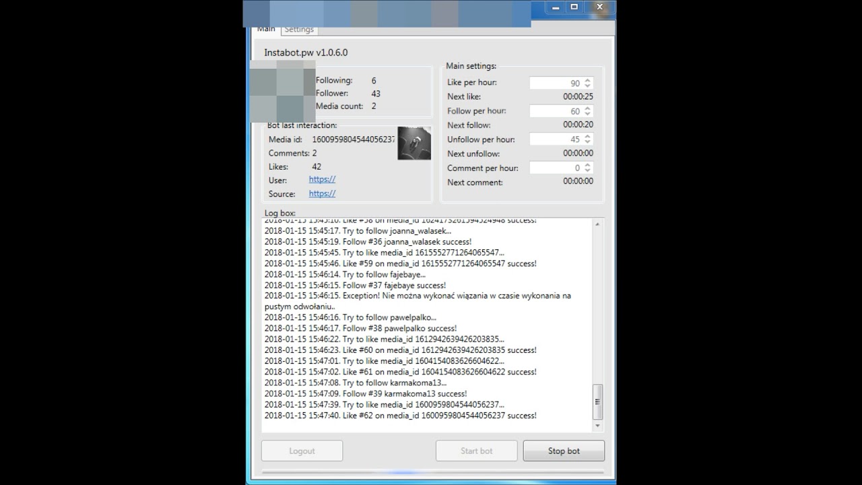
Task: Click log line Follow #36 joanna_walasek success
Action: pos(368,242)
